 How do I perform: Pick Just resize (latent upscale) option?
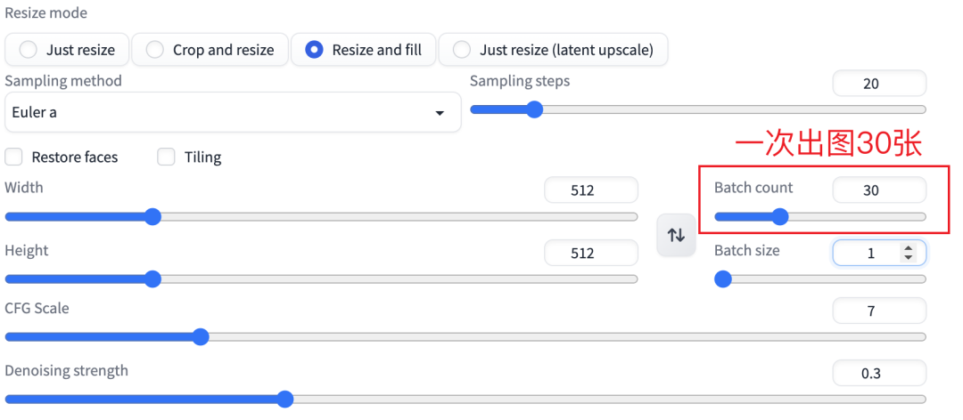point(462,50)
